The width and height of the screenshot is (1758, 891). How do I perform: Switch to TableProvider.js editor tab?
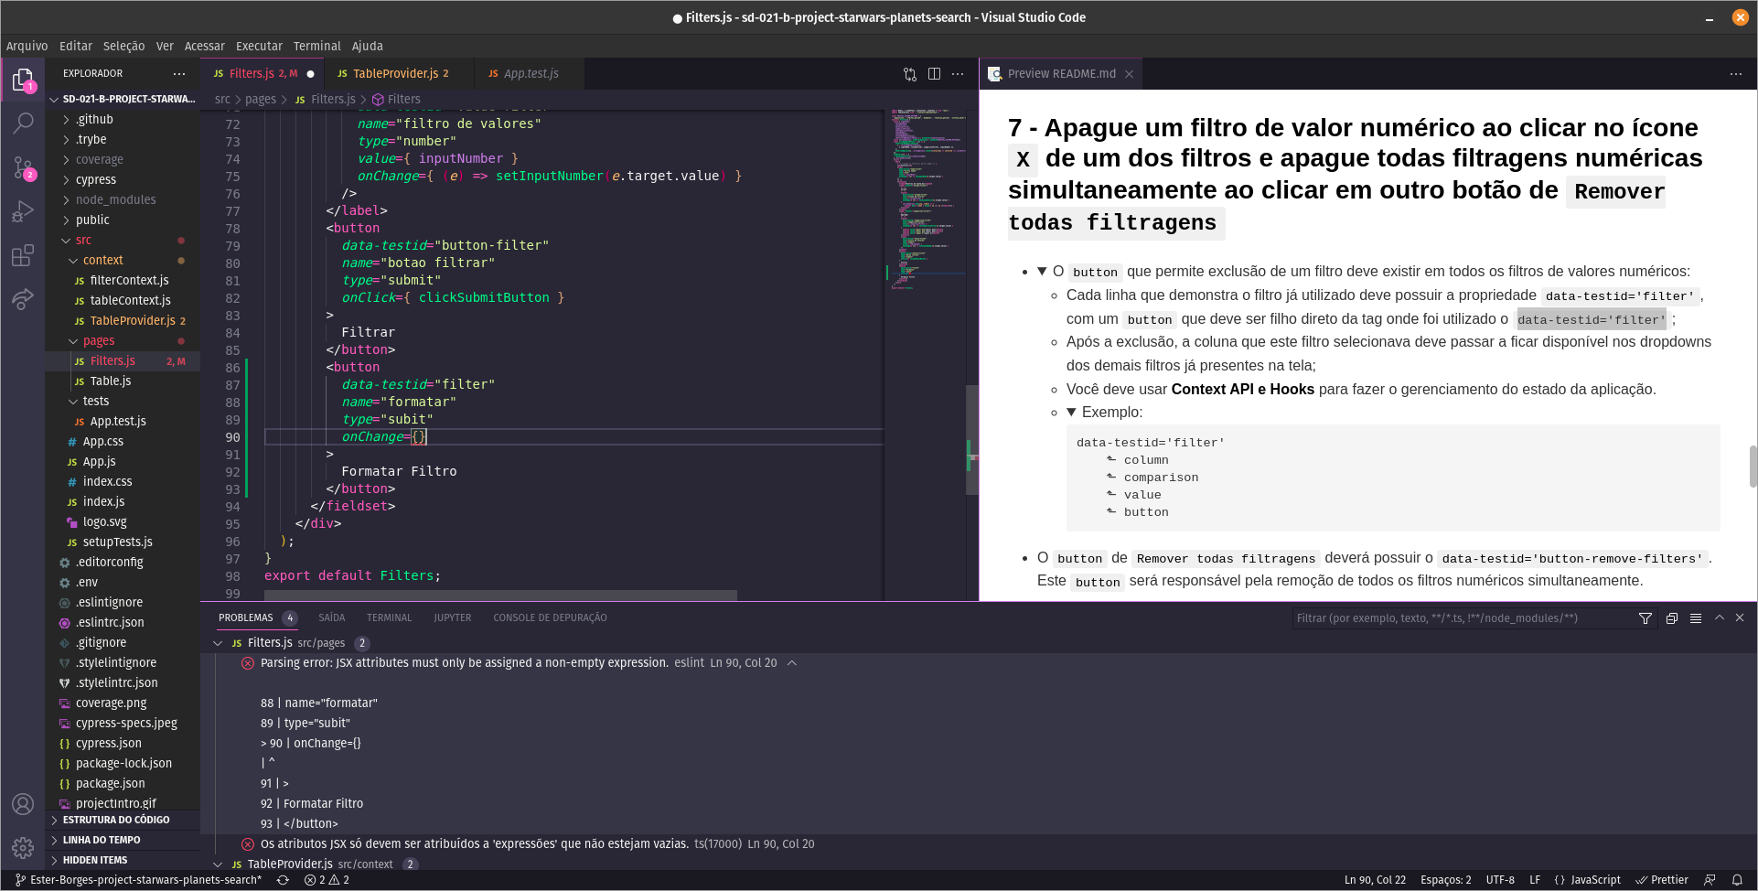[x=395, y=74]
